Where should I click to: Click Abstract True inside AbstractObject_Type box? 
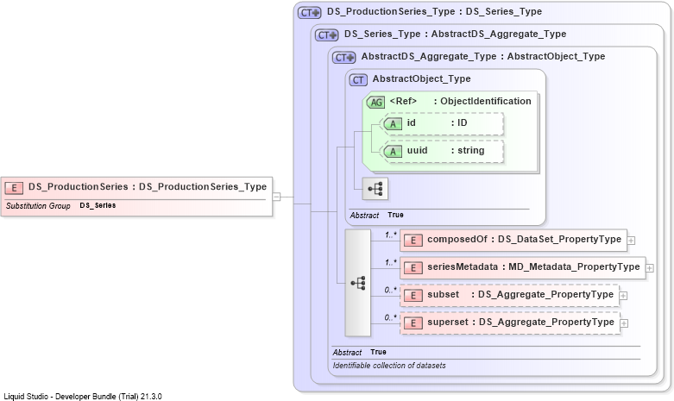click(x=376, y=215)
